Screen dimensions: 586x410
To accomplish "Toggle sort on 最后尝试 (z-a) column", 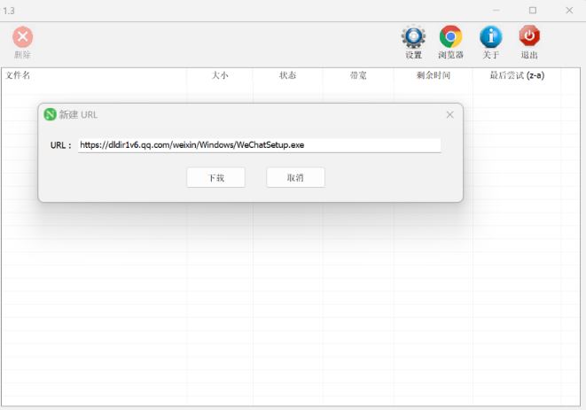I will coord(516,75).
